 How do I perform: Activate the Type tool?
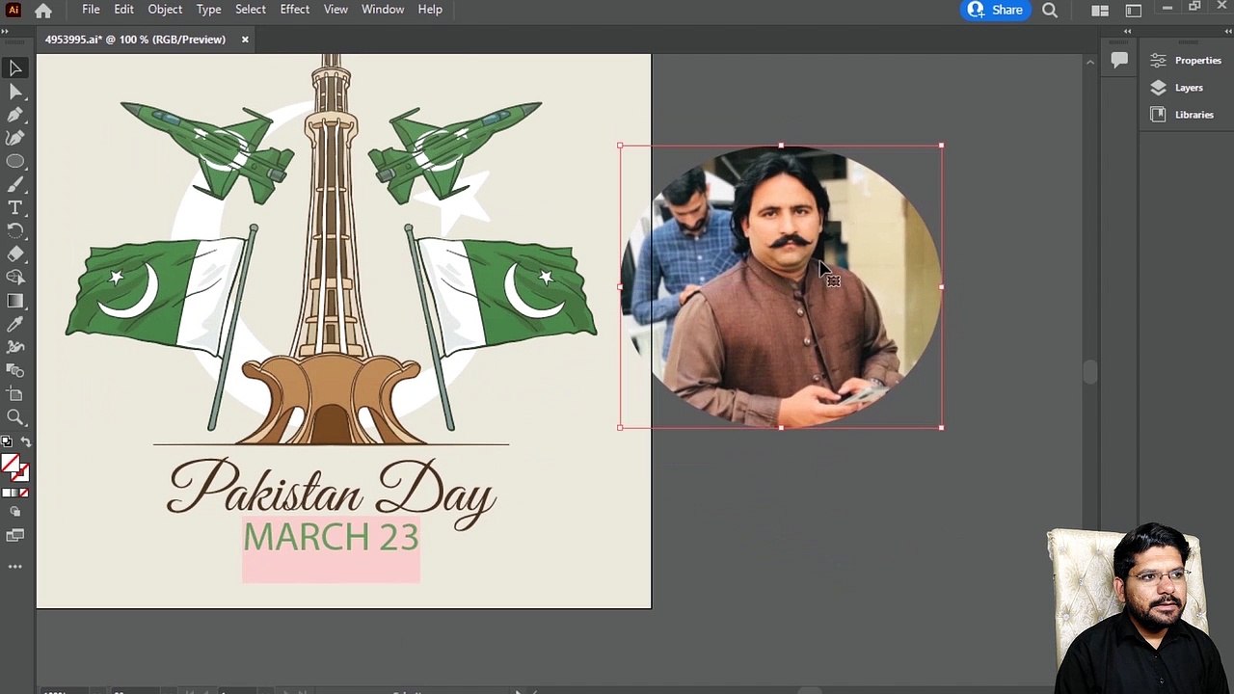coord(15,207)
